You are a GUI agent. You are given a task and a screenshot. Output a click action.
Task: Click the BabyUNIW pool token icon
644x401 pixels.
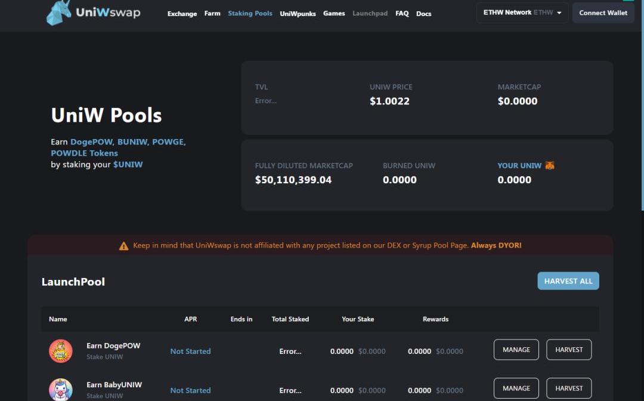(x=61, y=390)
